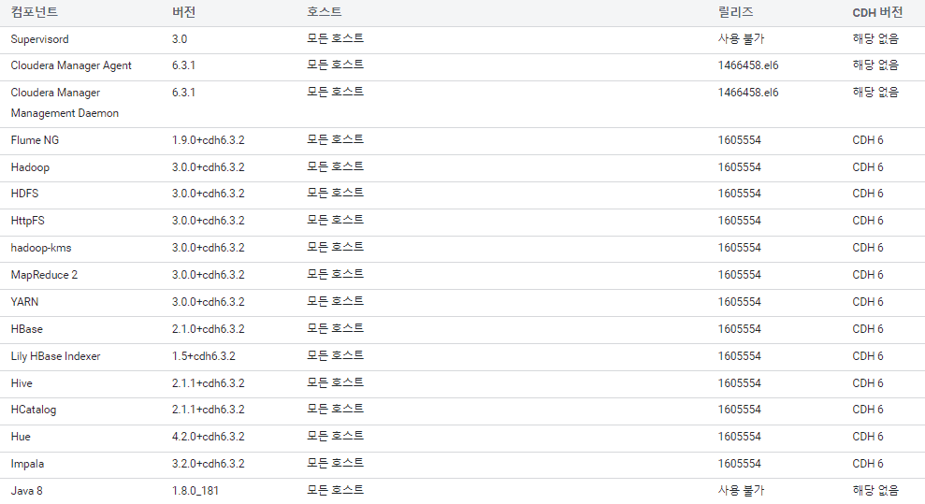Click release 사용 불가 in Supervisord row
This screenshot has width=925, height=504.
pyautogui.click(x=741, y=39)
